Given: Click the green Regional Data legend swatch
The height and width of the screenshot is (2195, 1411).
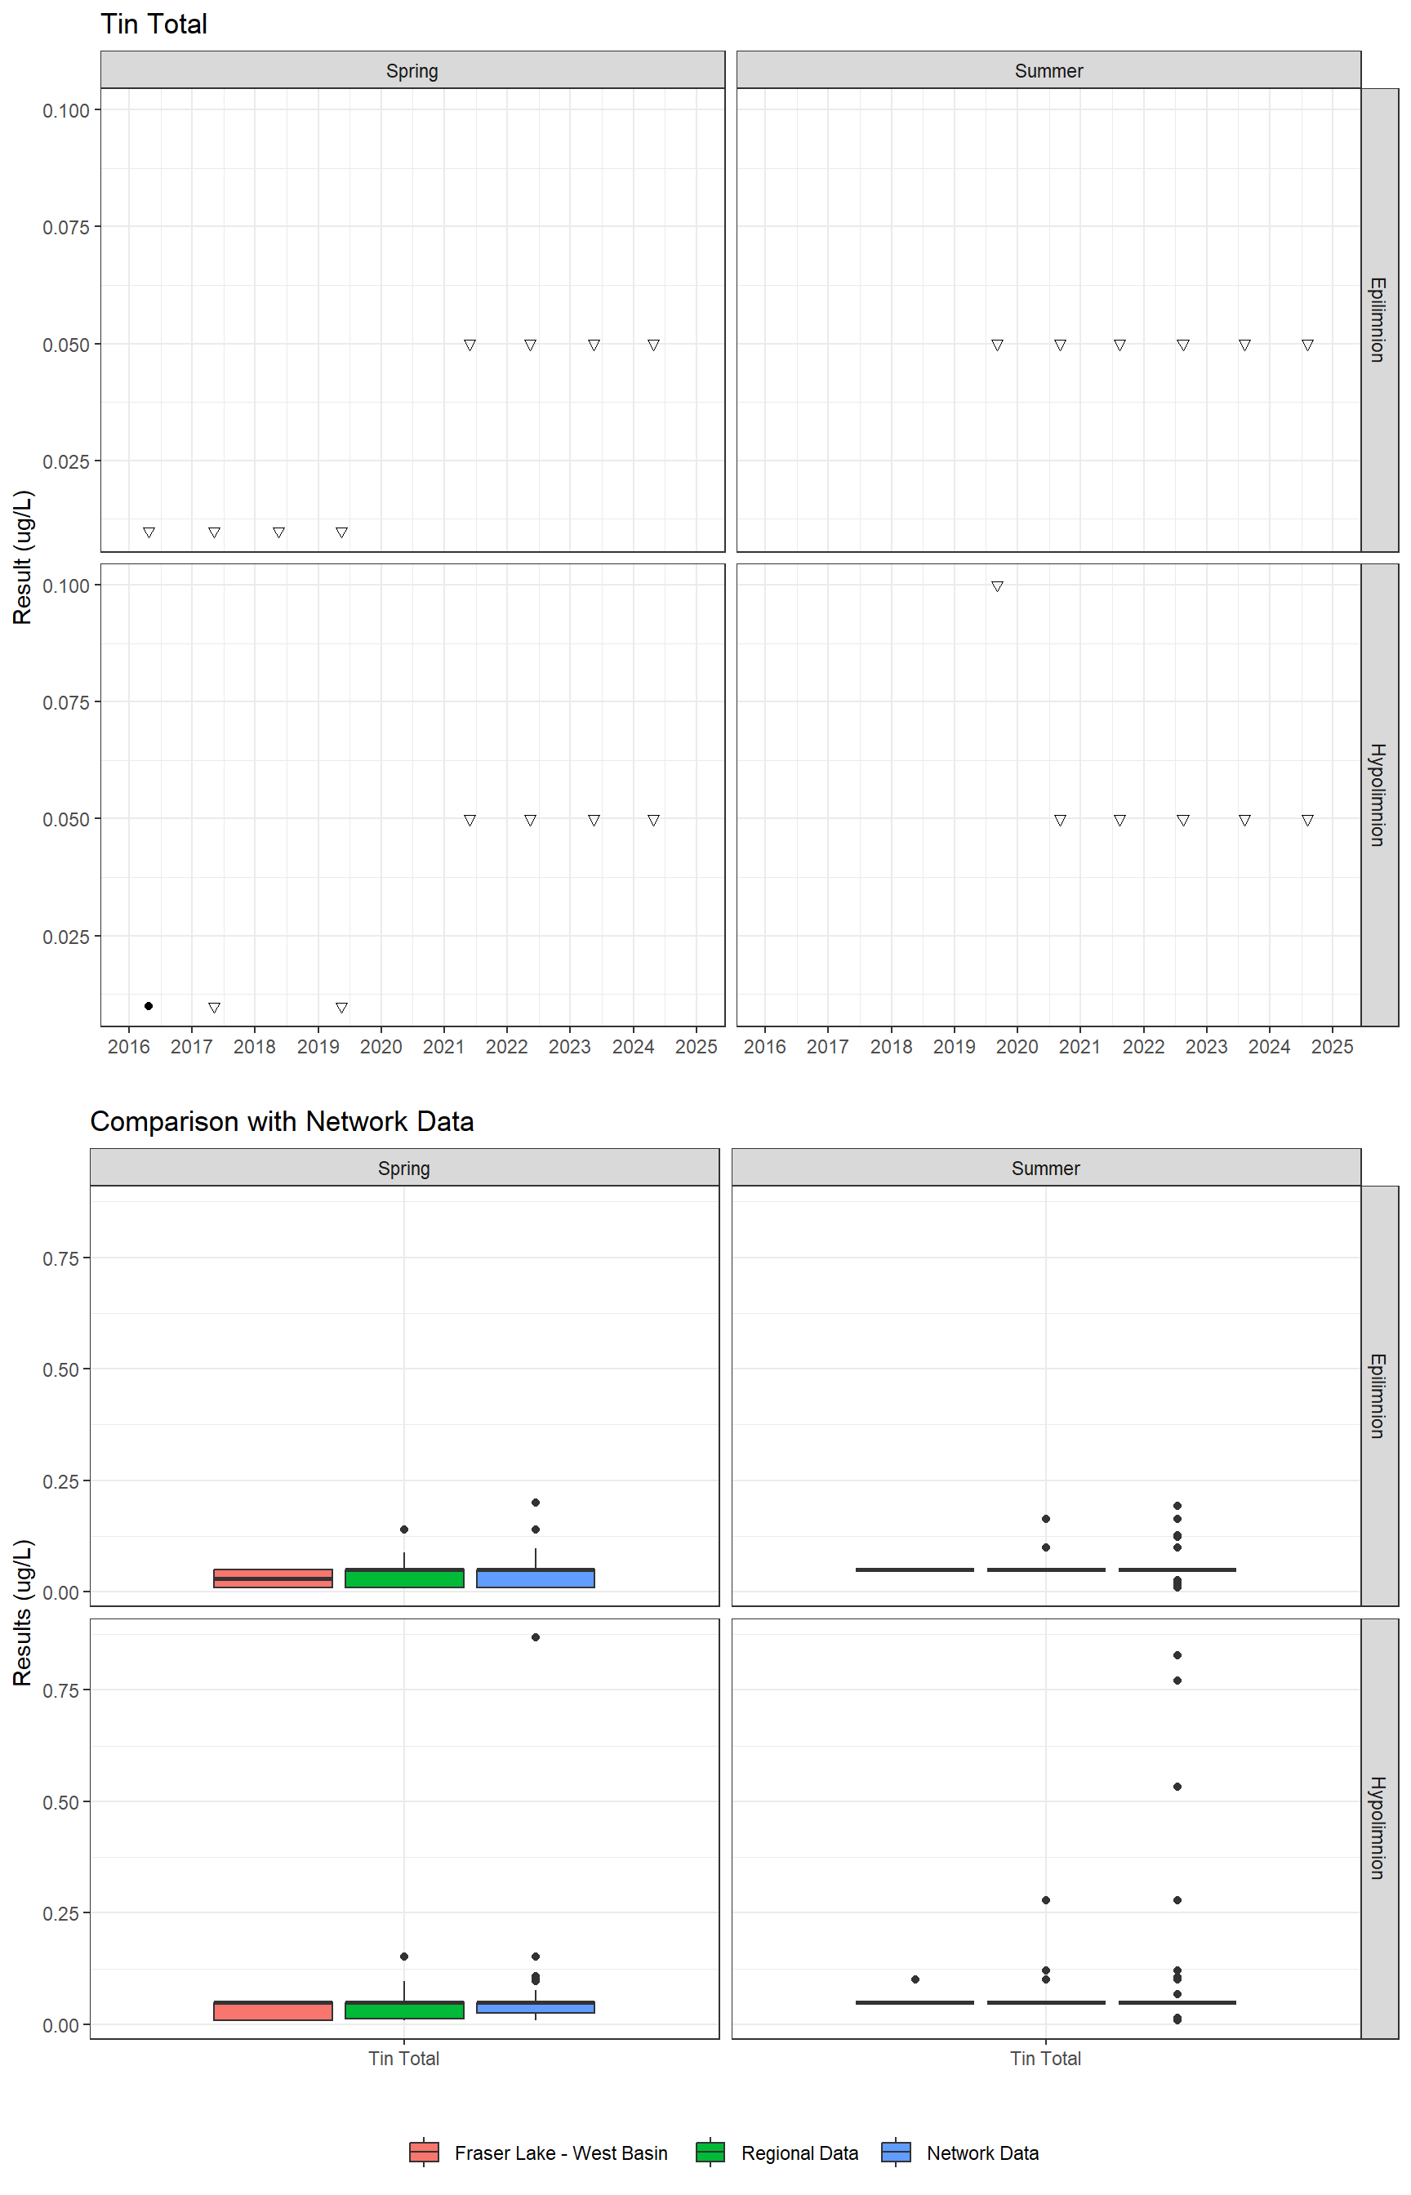Looking at the screenshot, I should [711, 2152].
